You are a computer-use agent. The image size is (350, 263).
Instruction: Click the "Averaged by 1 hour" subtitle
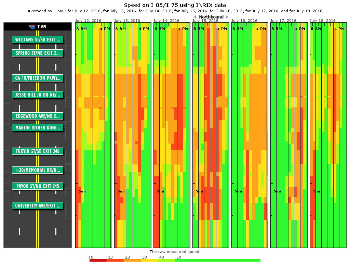click(x=175, y=11)
